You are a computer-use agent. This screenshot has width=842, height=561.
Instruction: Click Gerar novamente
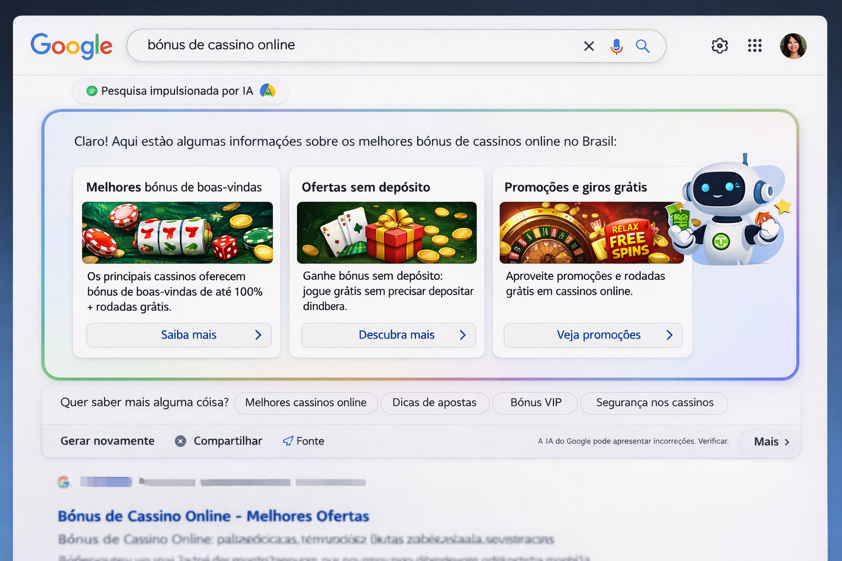tap(107, 441)
